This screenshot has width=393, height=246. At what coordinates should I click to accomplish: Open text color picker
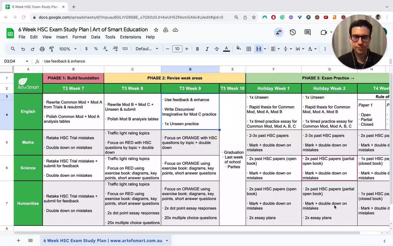[x=226, y=49]
